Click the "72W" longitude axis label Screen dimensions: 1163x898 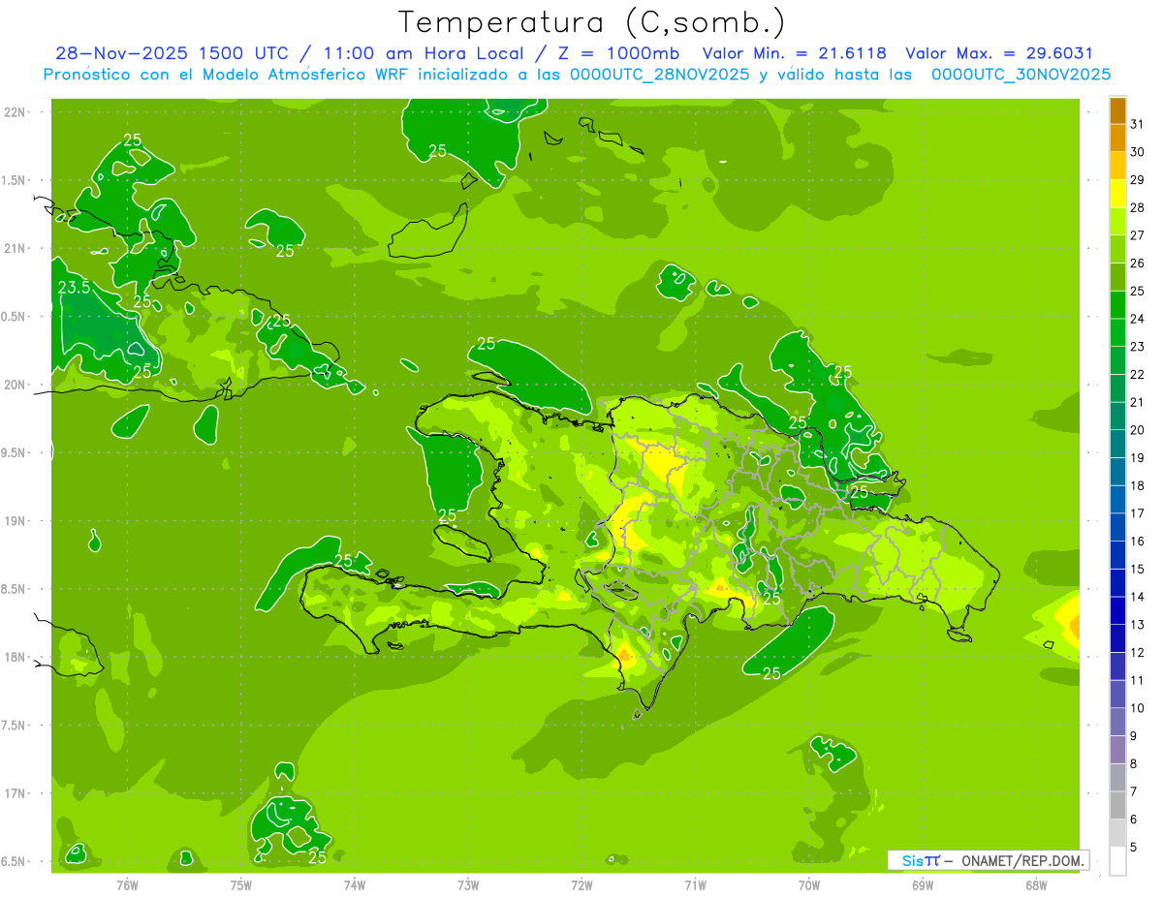point(581,884)
